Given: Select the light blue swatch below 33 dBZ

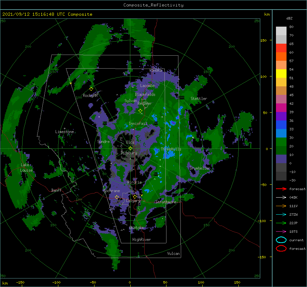Looking at the screenshot, I should click(x=281, y=133).
